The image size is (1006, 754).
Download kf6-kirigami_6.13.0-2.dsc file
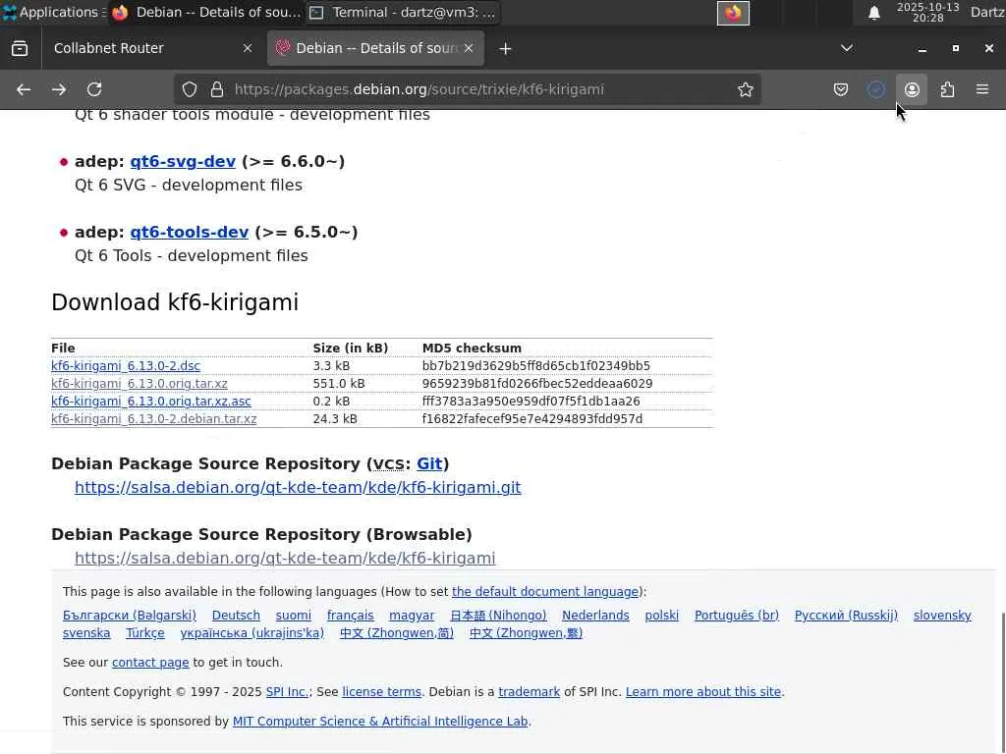pos(126,366)
